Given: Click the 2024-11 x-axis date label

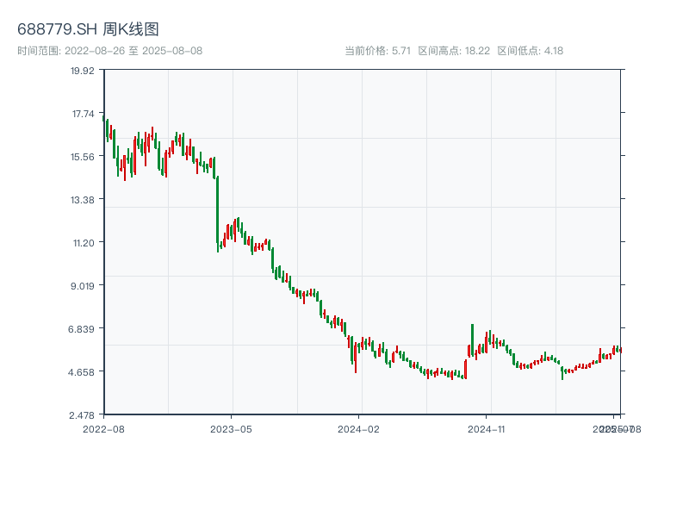Looking at the screenshot, I should (x=487, y=428).
